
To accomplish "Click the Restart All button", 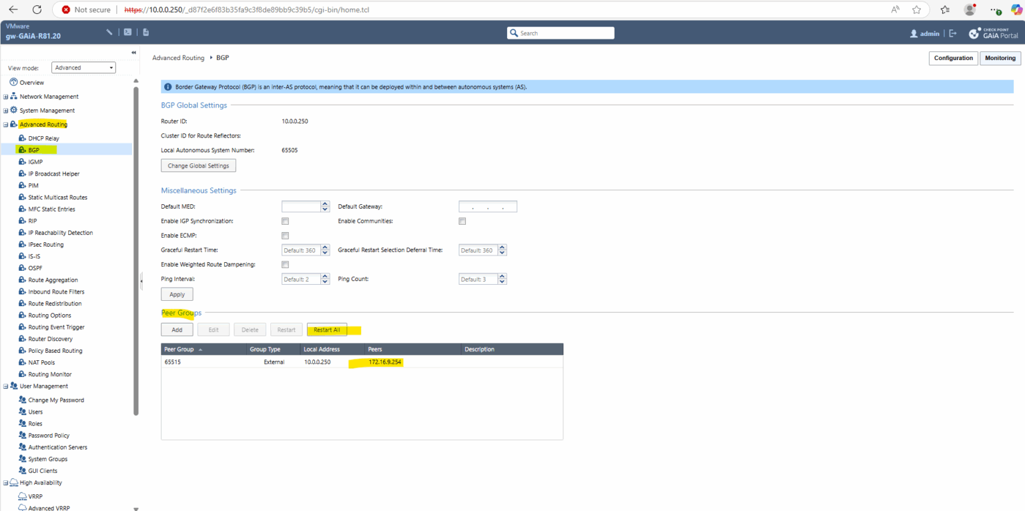I will [x=327, y=330].
